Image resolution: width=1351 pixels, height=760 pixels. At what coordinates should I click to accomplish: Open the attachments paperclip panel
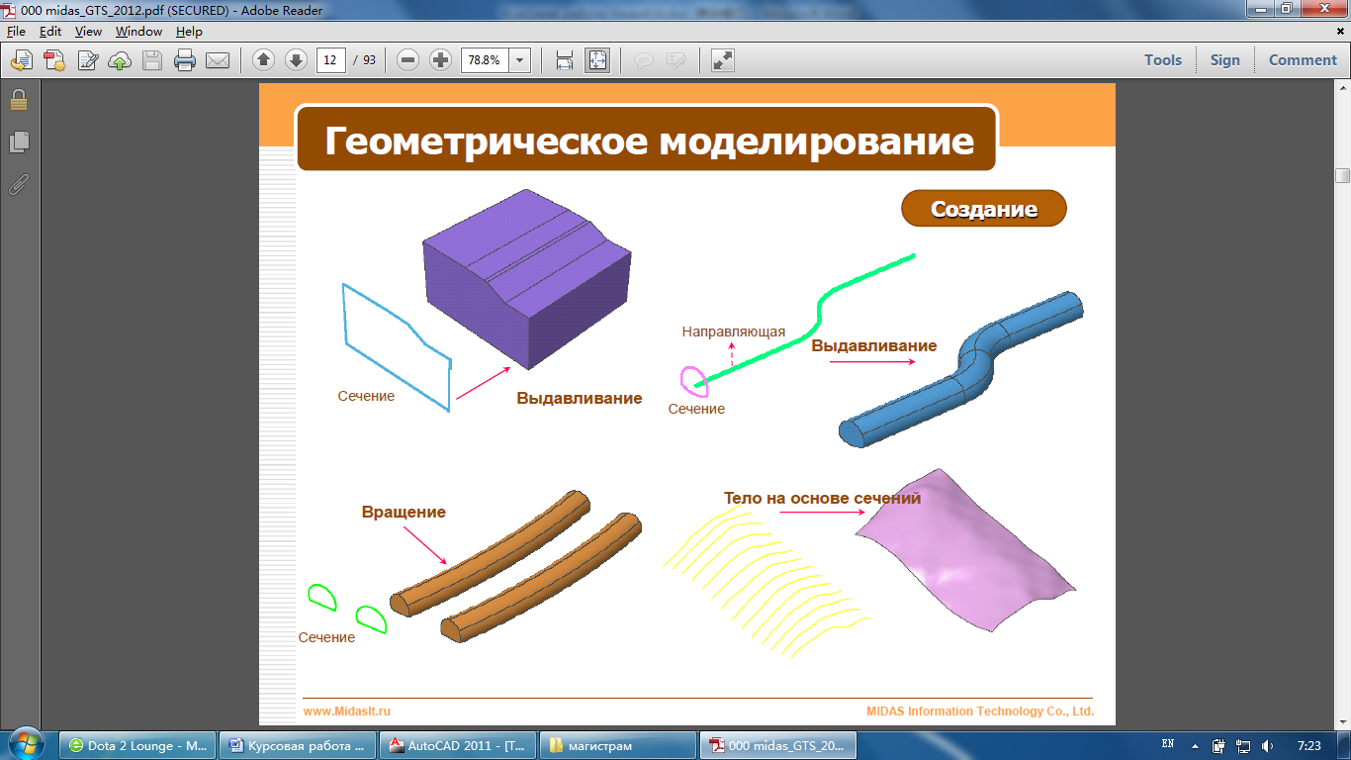19,184
